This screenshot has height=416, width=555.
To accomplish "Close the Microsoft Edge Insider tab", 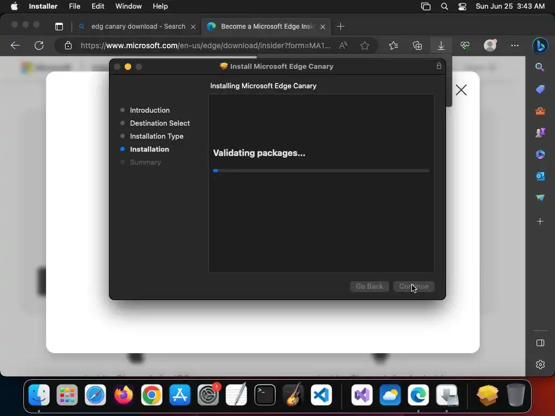I will click(x=322, y=27).
